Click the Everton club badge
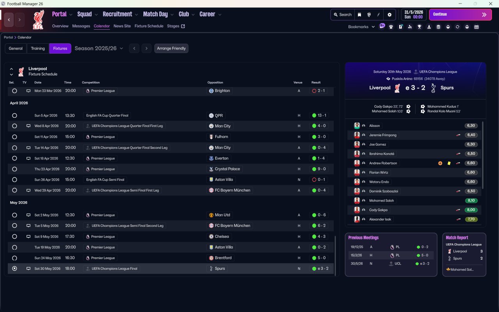499x312 pixels. point(211,158)
